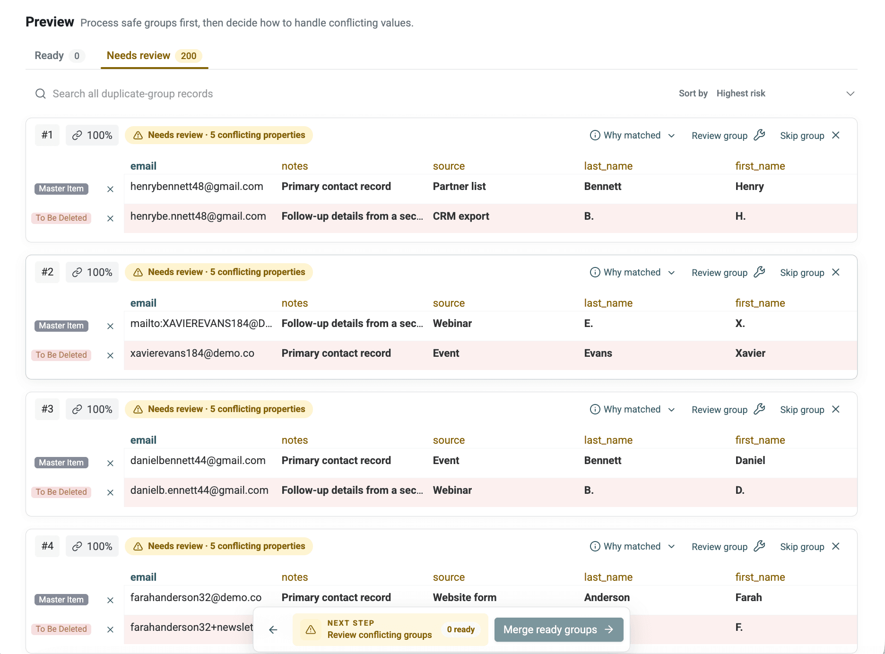The height and width of the screenshot is (654, 885).
Task: Open Review group for group #3
Action: tap(728, 409)
